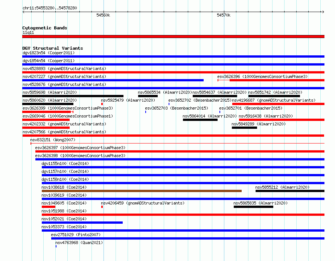Open the nsv4202332 gnomAD variant label
This screenshot has height=261, width=335.
pyautogui.click(x=64, y=124)
